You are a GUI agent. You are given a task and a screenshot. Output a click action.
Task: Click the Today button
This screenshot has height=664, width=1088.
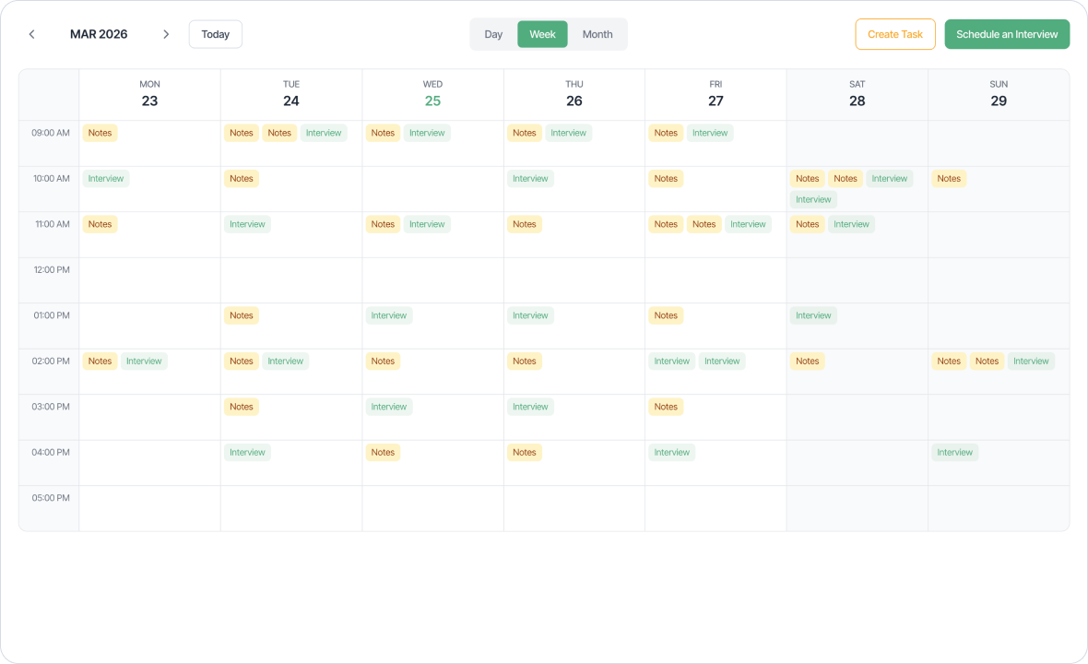point(215,33)
